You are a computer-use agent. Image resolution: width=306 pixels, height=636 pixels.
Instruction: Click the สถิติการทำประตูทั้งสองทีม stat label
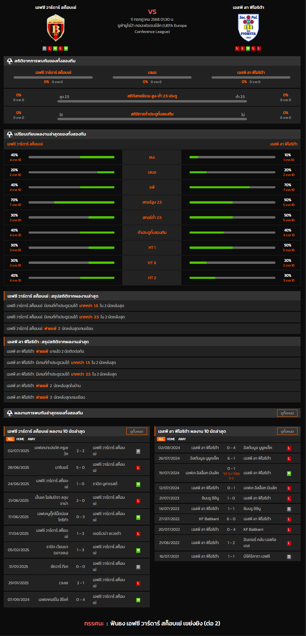pyautogui.click(x=152, y=114)
